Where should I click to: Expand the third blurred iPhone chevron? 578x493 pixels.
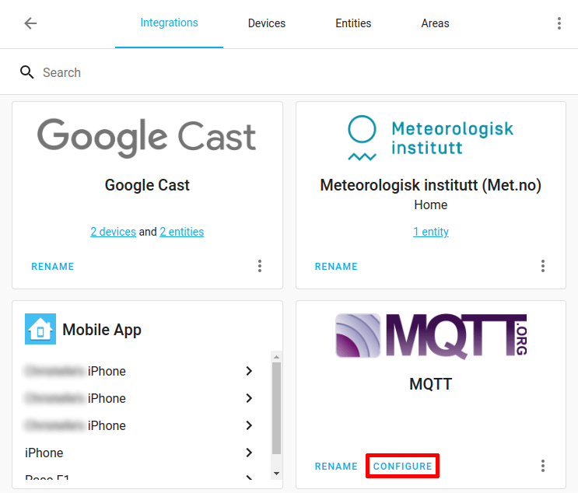tap(249, 425)
